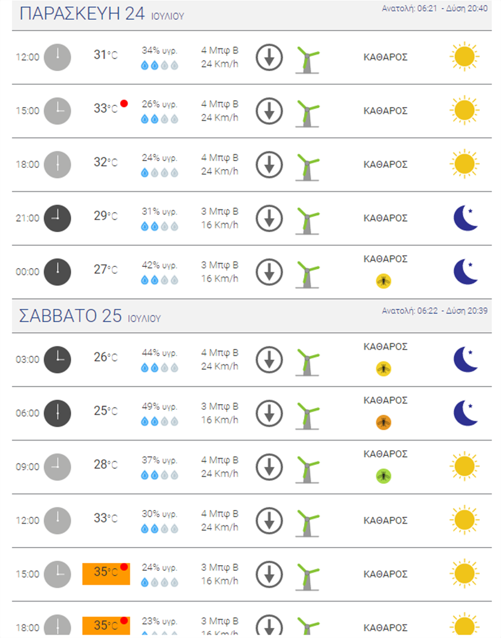Click the yellow mosquito icon at Friday 00:00

(x=383, y=281)
